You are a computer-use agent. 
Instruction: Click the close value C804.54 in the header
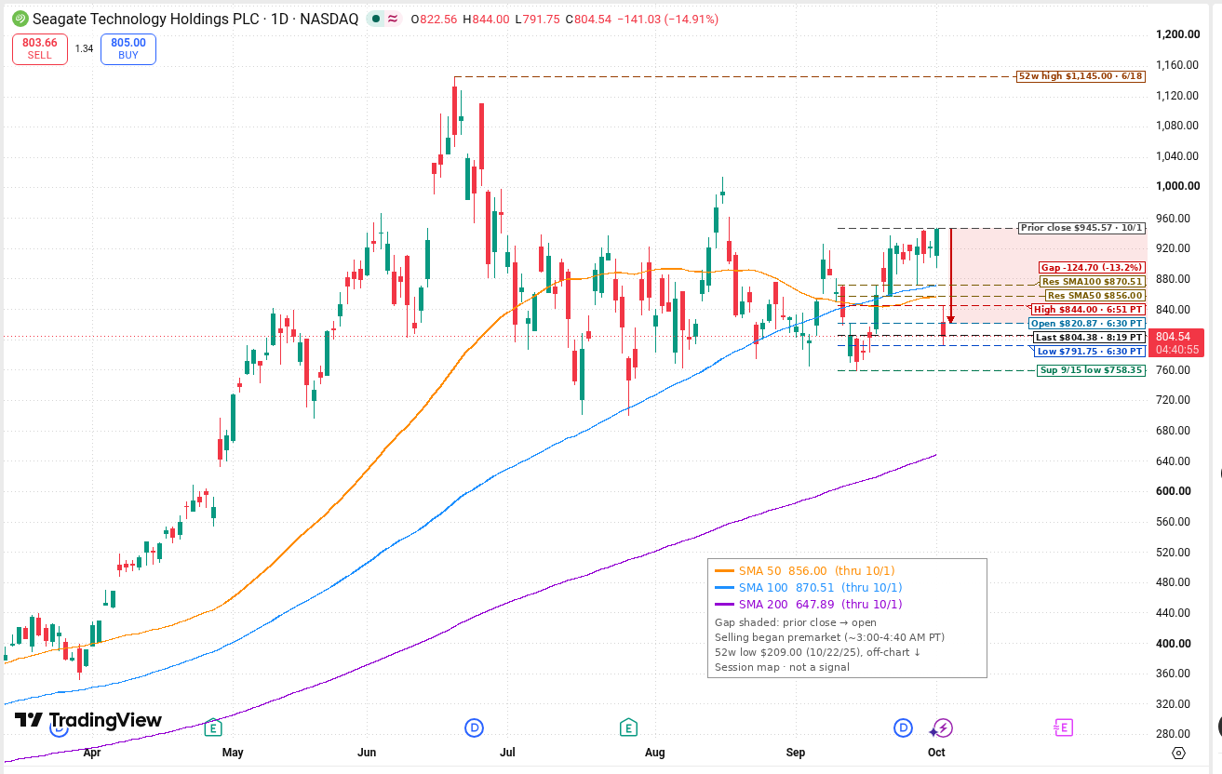pos(586,20)
